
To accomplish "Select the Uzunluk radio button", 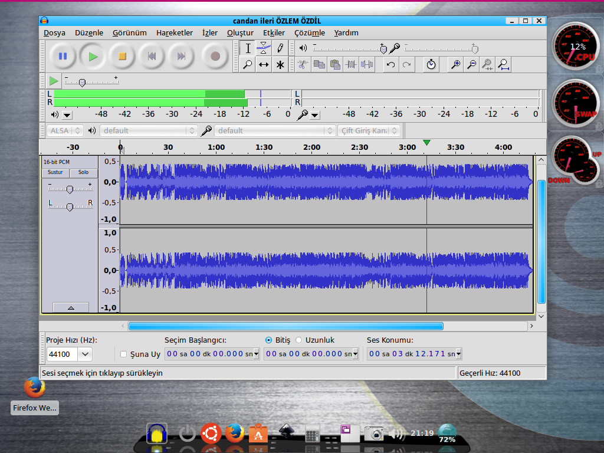I will (x=298, y=340).
